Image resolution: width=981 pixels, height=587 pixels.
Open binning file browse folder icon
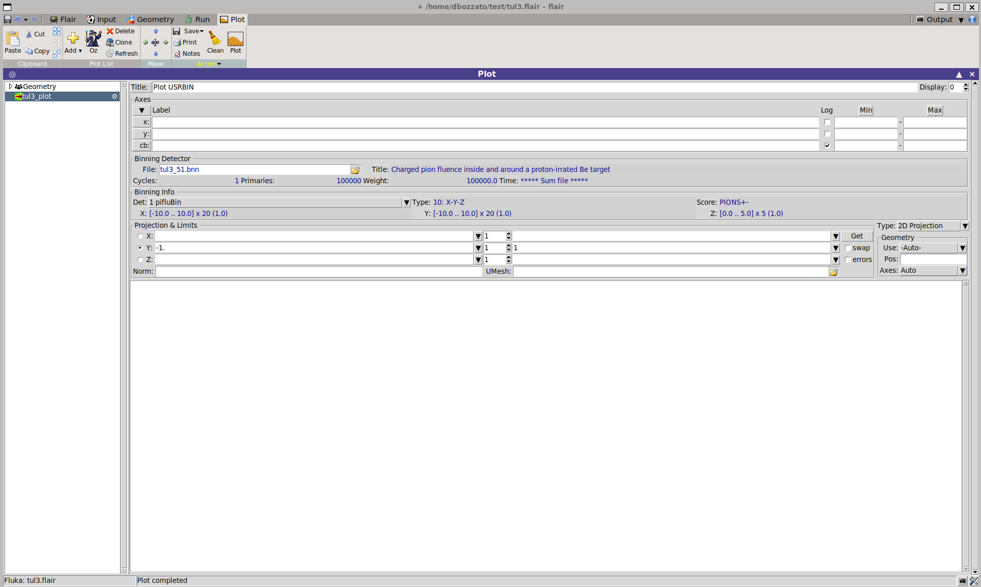355,170
